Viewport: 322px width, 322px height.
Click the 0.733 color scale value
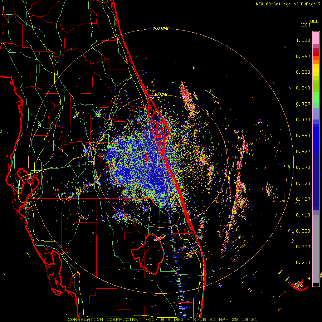point(303,120)
